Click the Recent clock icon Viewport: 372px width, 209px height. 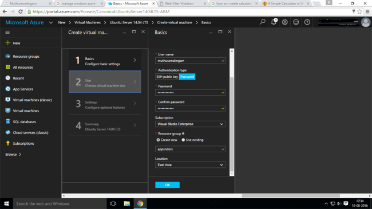tap(8, 78)
